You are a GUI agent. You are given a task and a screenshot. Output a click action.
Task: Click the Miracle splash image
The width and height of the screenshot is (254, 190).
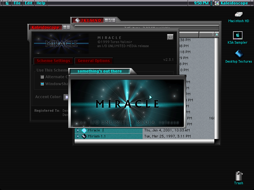coord(127,103)
